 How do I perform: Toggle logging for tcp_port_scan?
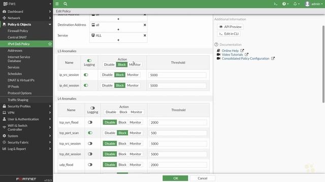pos(90,132)
